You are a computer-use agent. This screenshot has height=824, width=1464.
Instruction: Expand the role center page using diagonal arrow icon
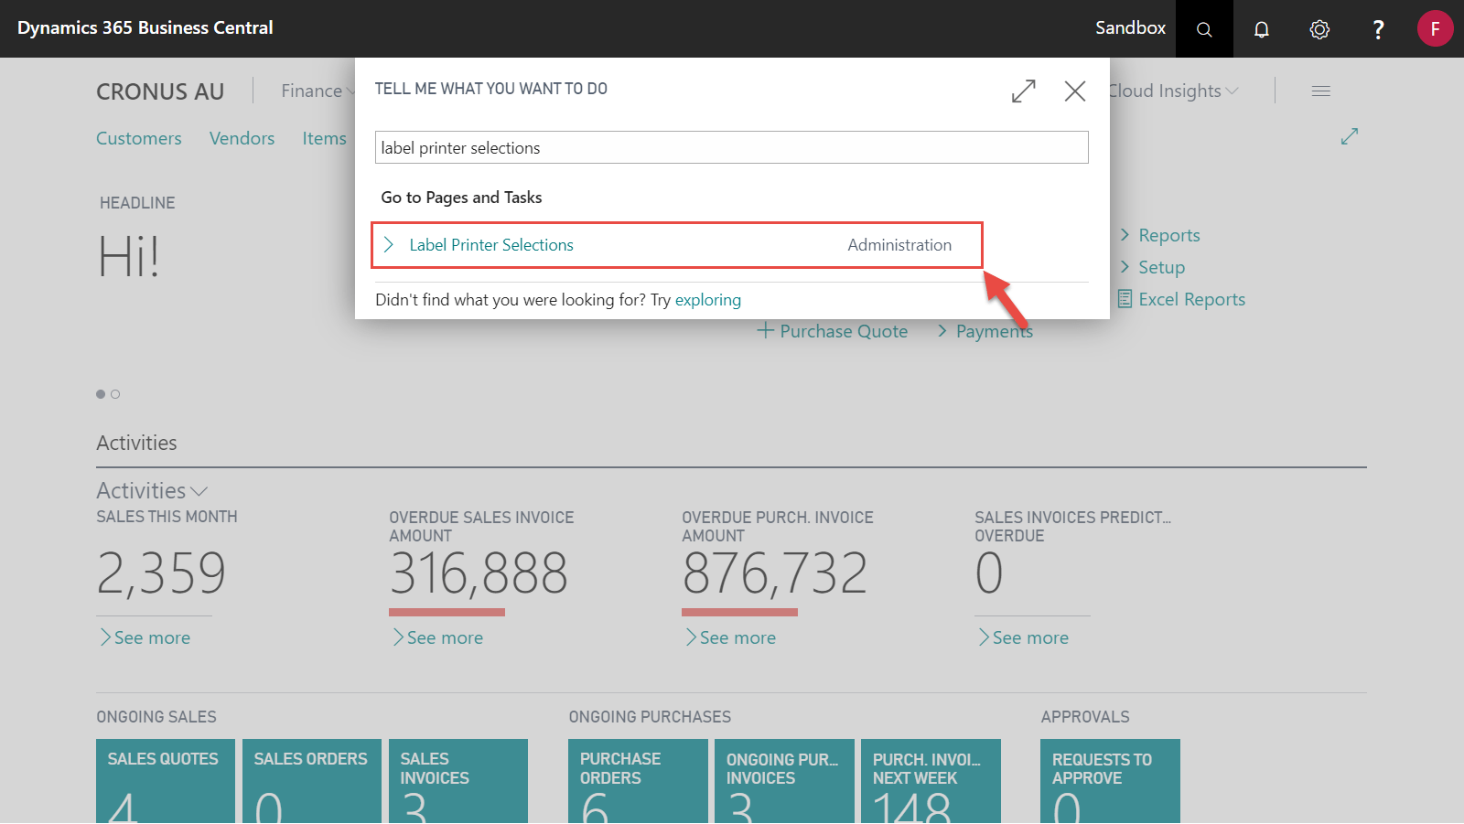(1350, 136)
